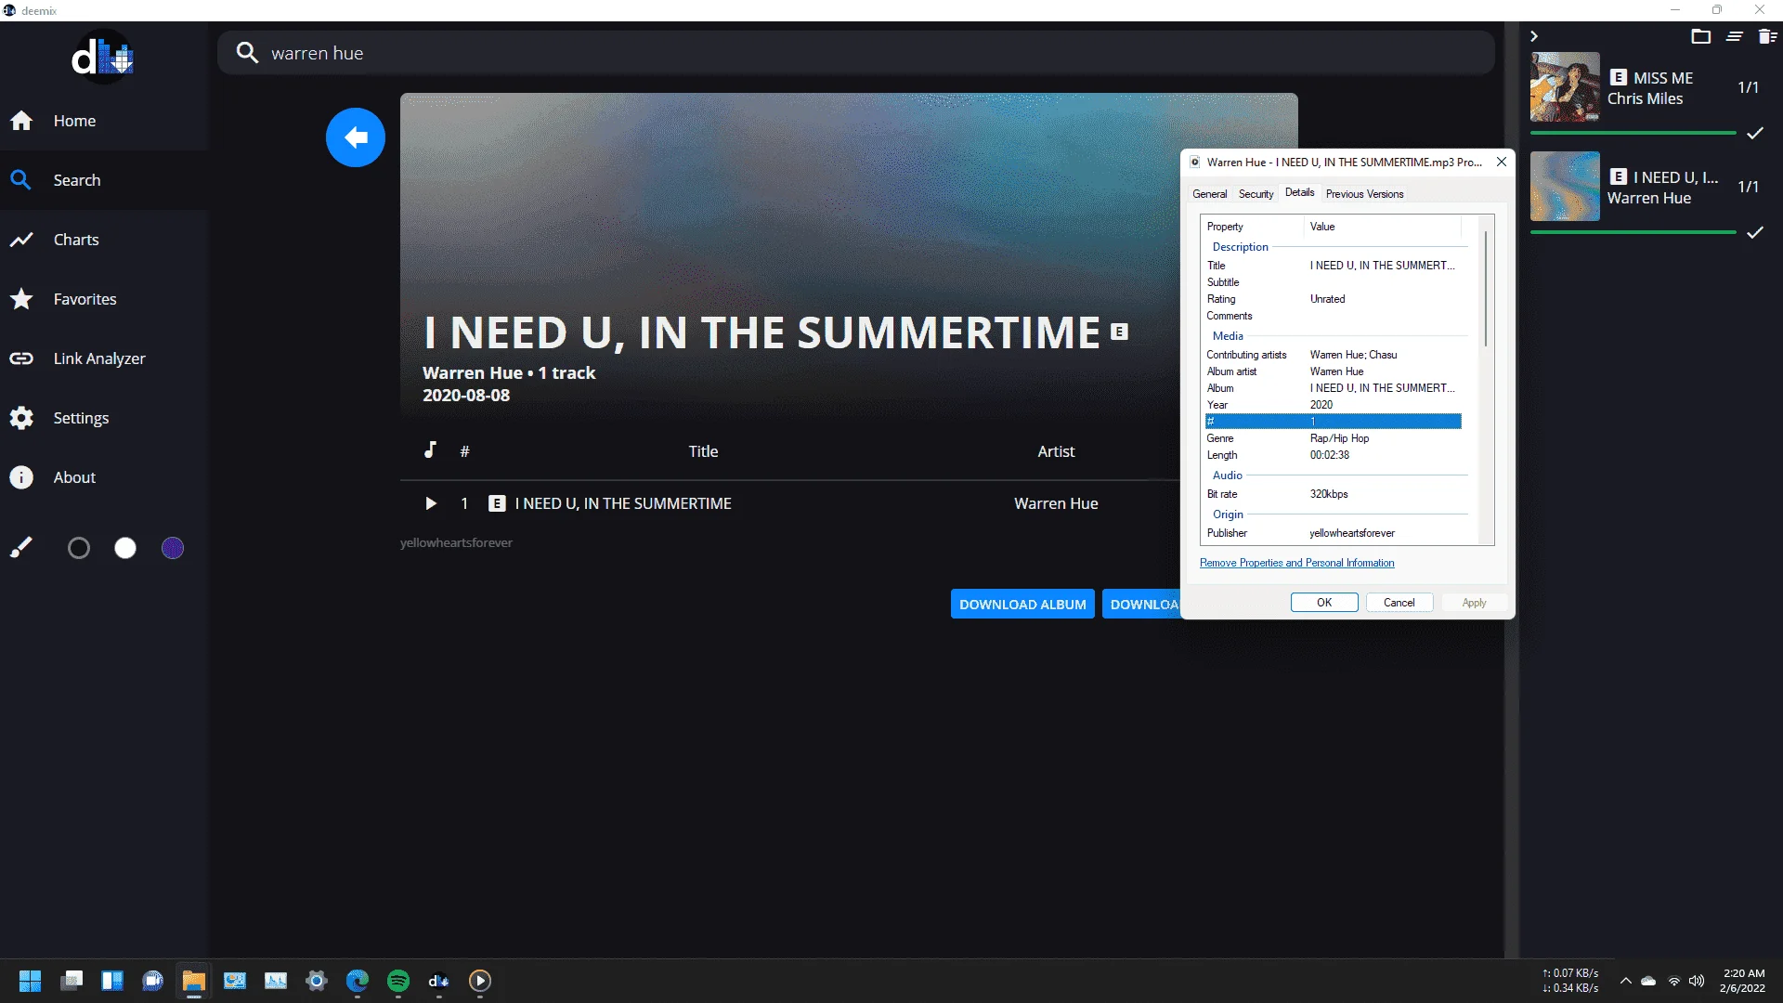Click the blue back arrow button

356,137
